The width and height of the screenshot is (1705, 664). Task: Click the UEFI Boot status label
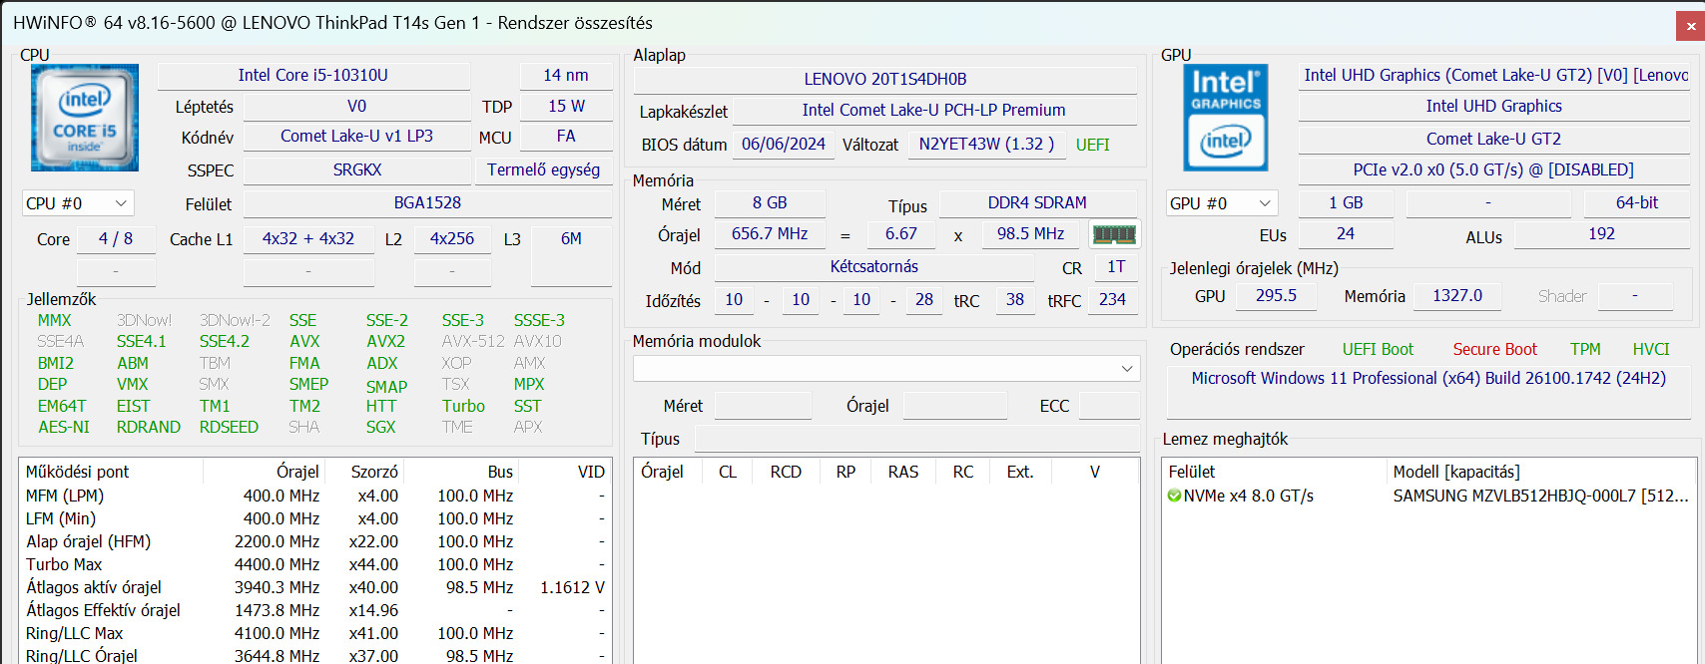point(1378,349)
